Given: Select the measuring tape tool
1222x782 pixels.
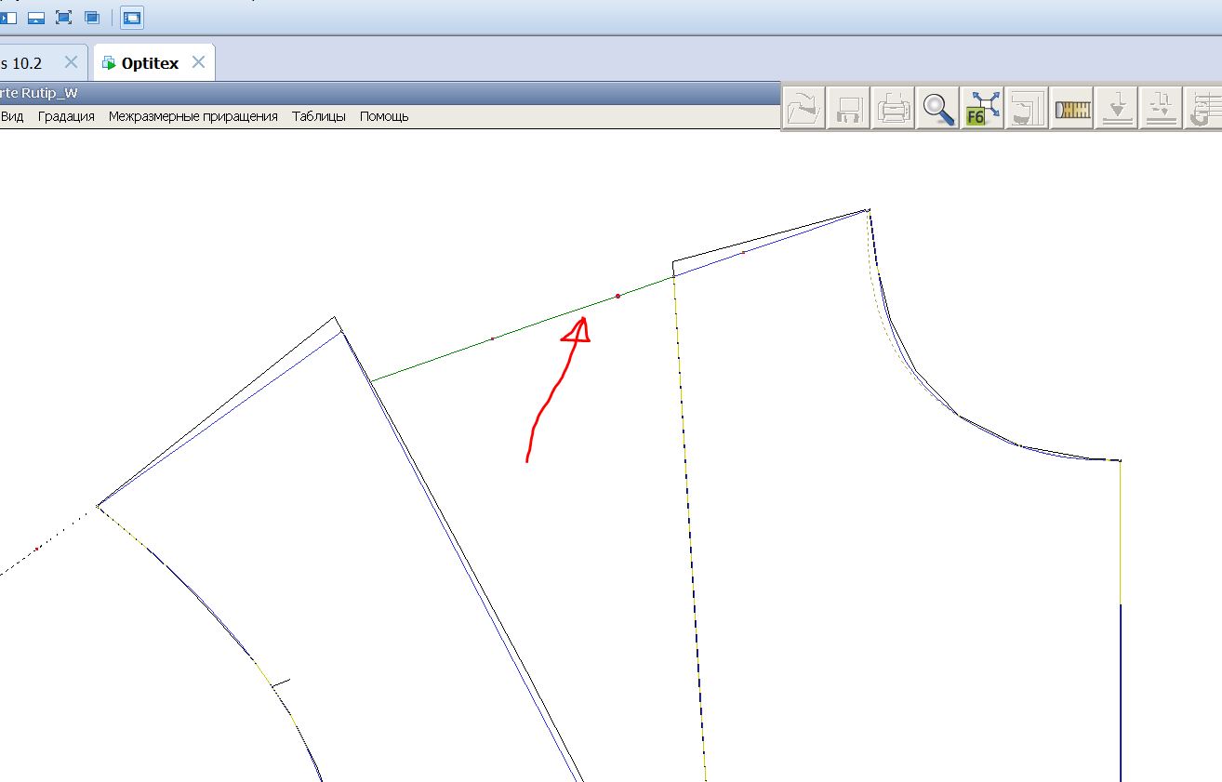Looking at the screenshot, I should 1072,109.
